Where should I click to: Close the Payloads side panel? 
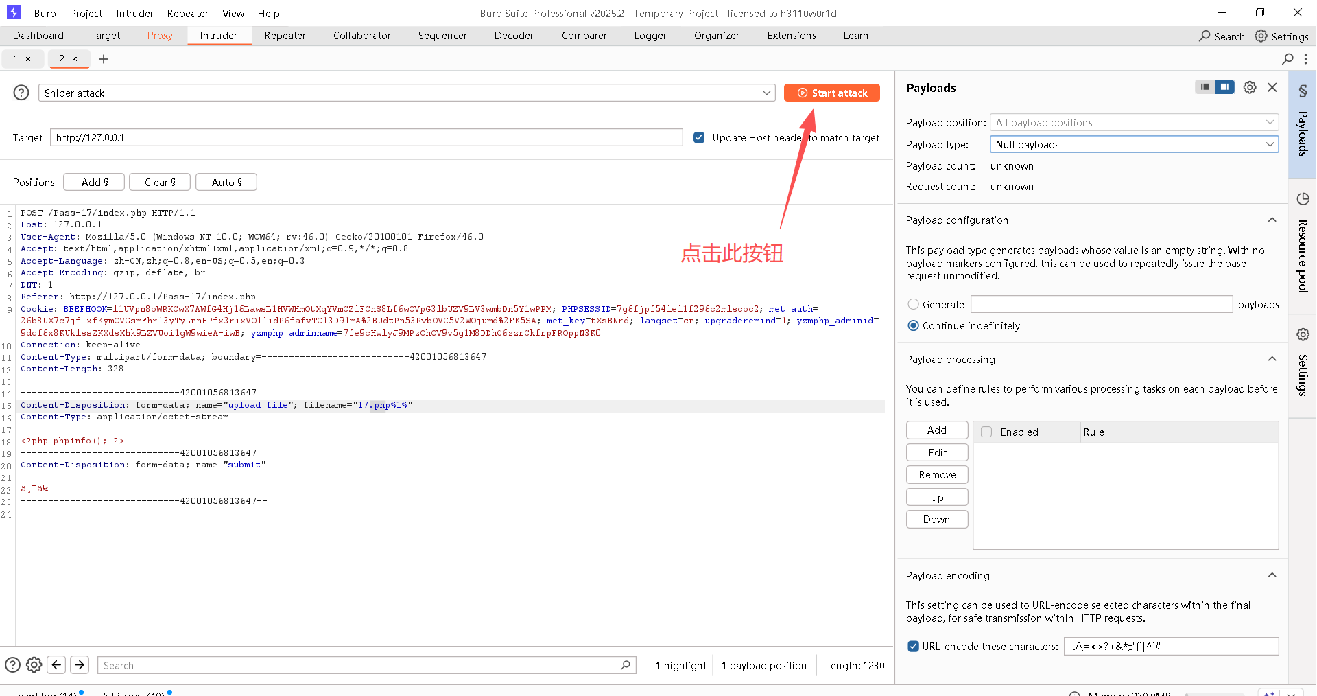[1272, 87]
